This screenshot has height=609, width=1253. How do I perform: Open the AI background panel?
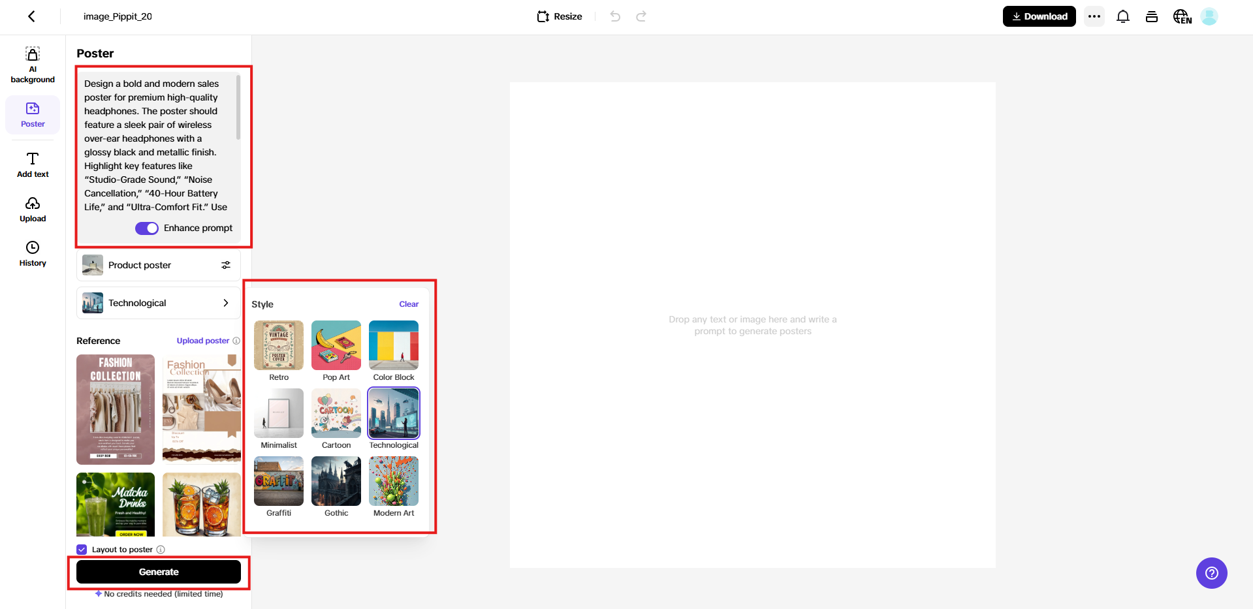point(32,63)
